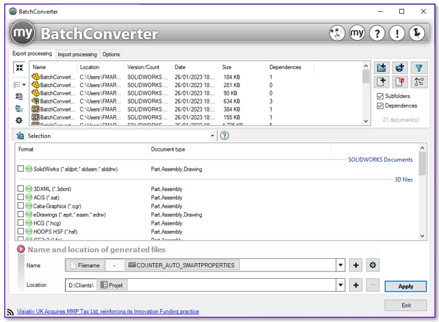
Task: Click the format list scrollbar down arrow
Action: coord(422,236)
